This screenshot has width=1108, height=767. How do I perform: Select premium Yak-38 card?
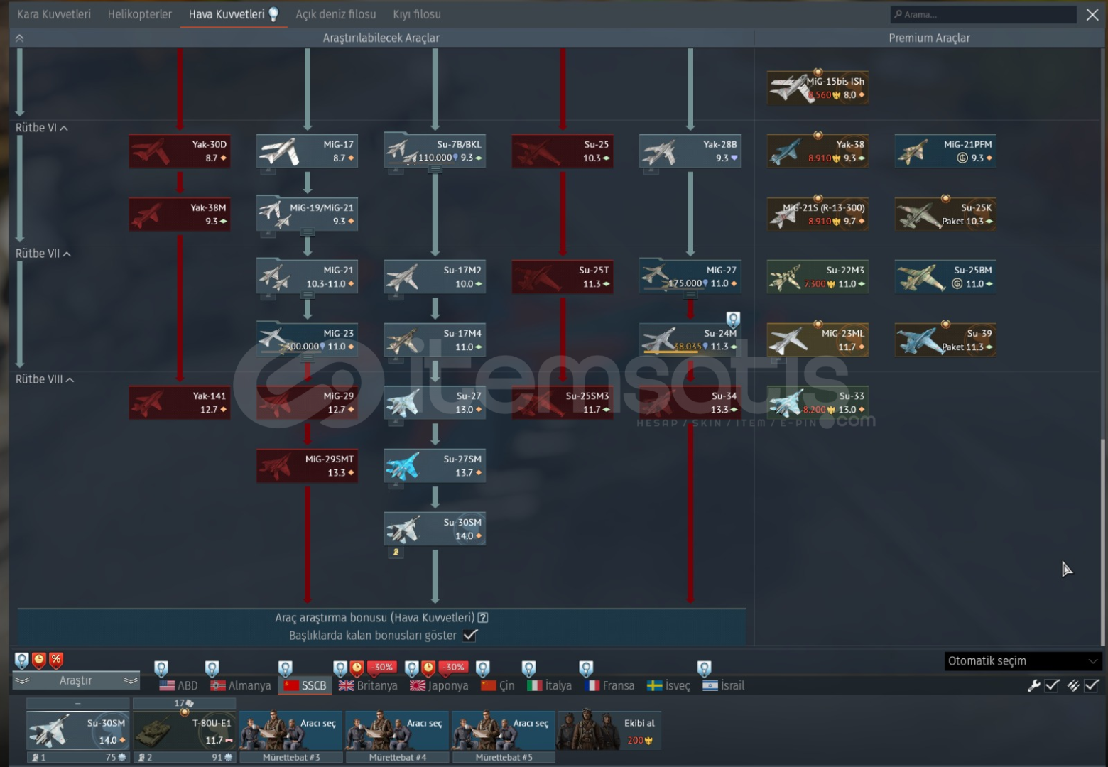818,151
